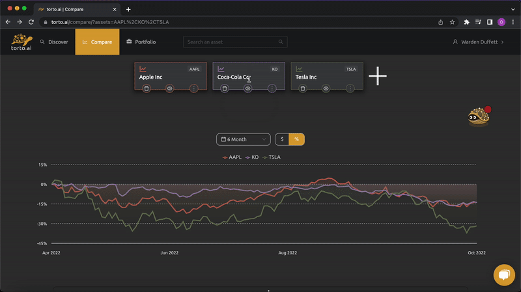Viewport: 521px width, 292px height.
Task: Select the torto.ai | Compare browser tab
Action: tap(77, 9)
